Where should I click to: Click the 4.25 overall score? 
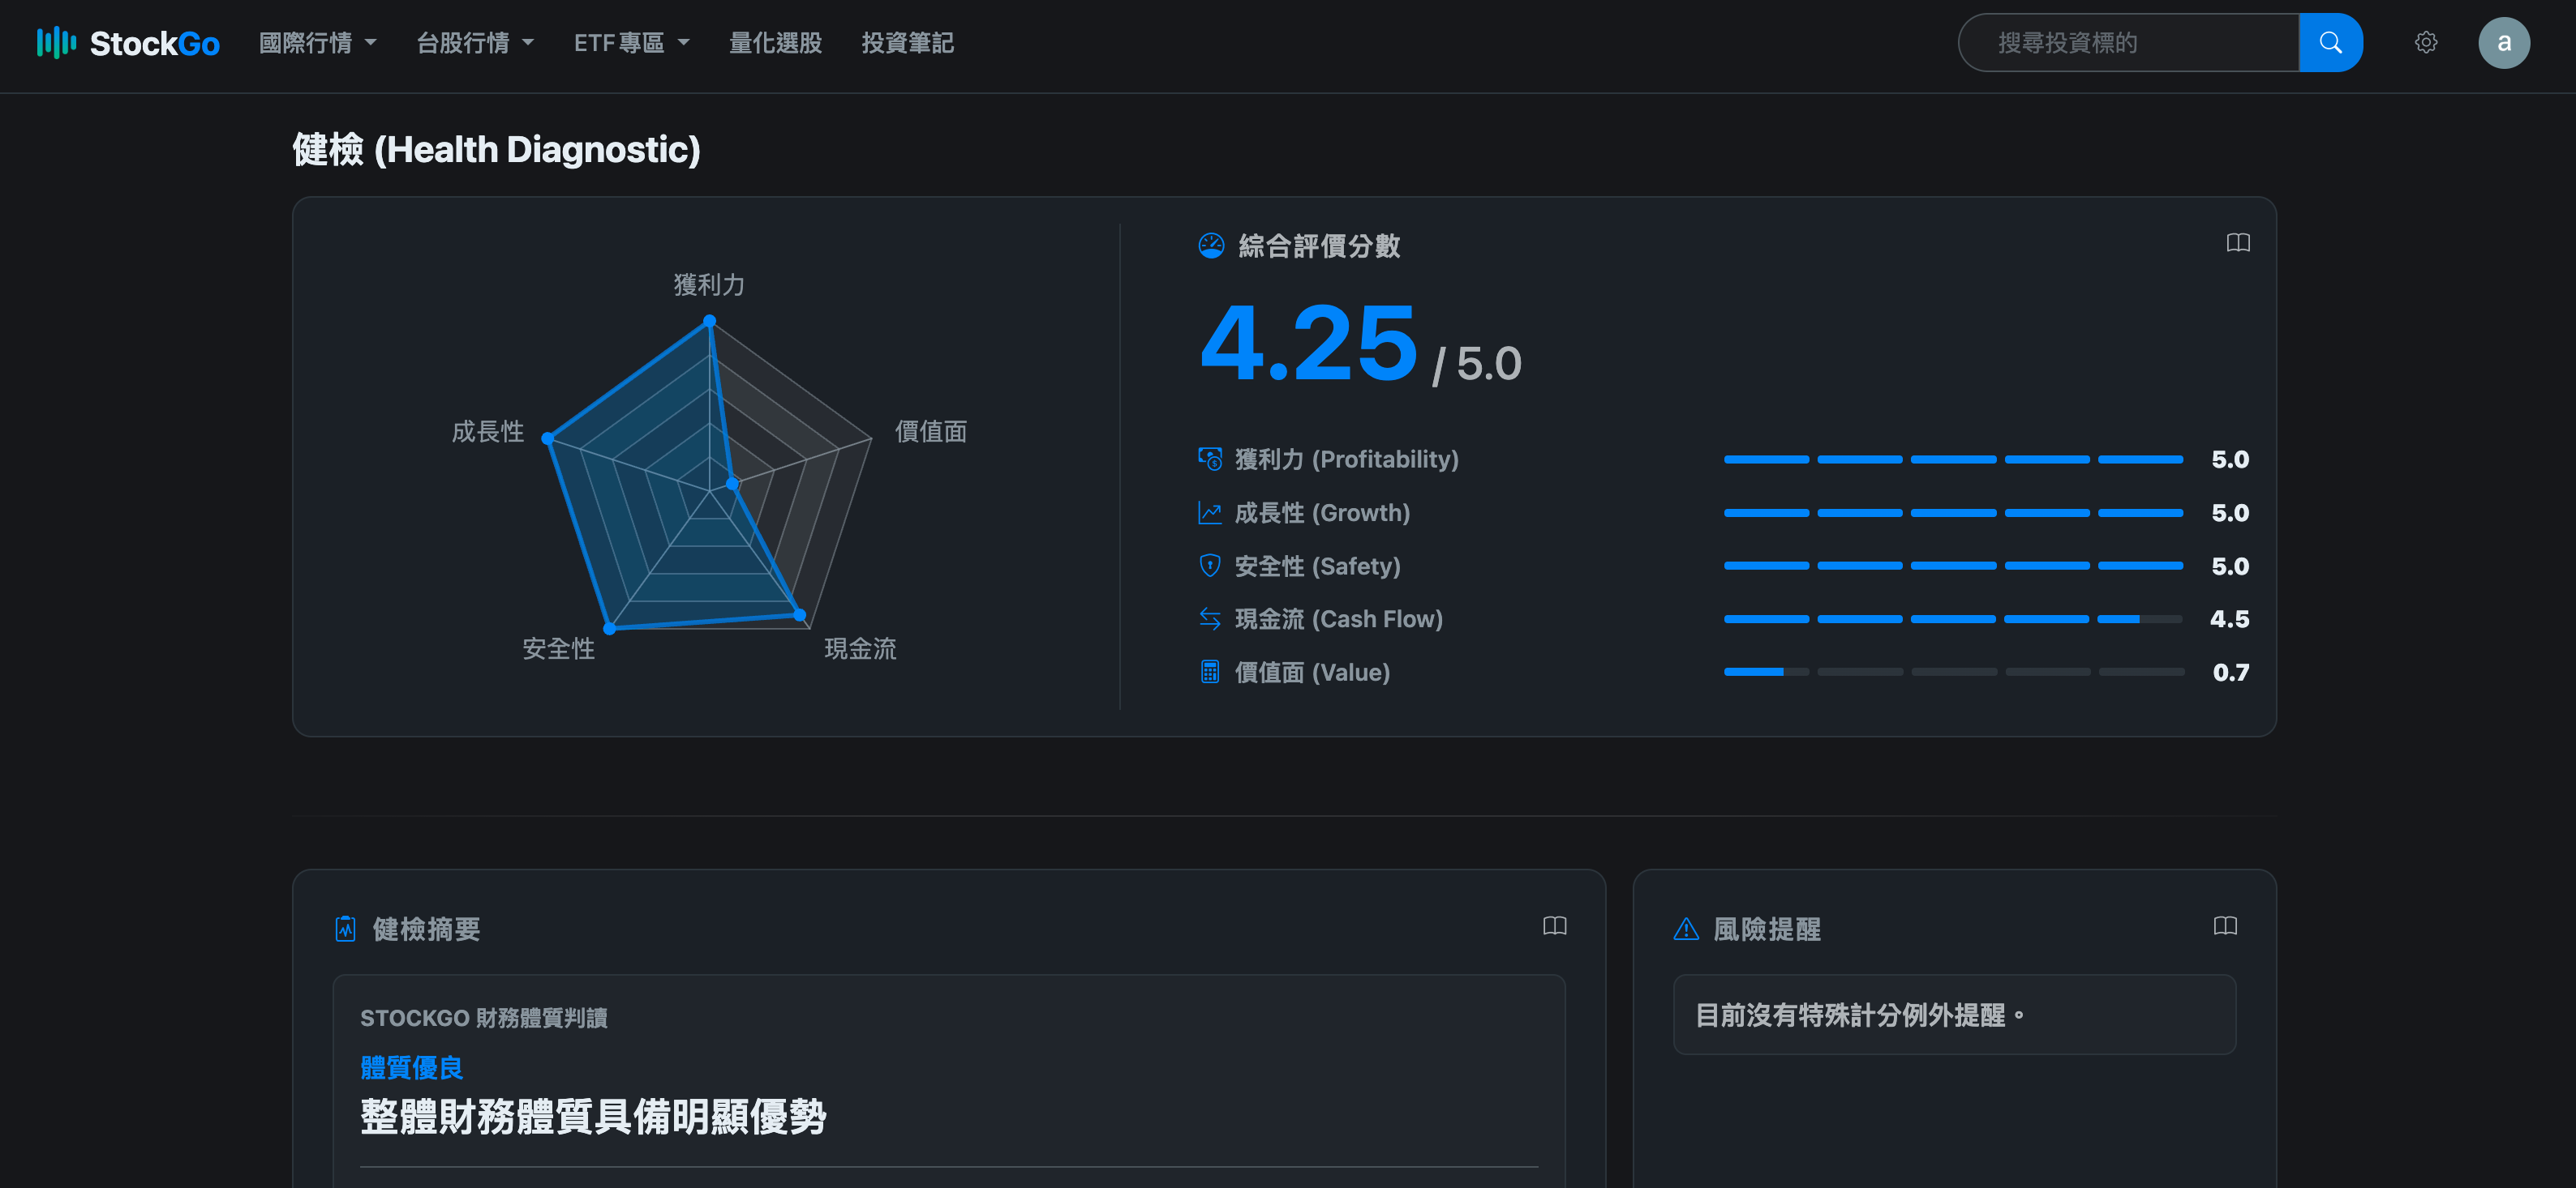tap(1308, 344)
